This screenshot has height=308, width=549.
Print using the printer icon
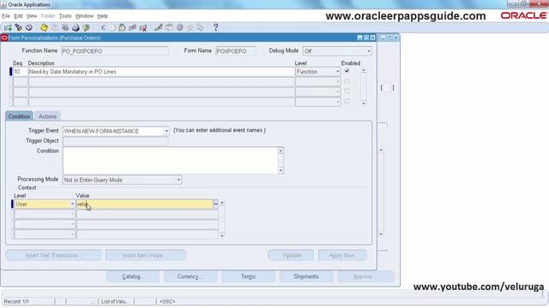coord(75,27)
